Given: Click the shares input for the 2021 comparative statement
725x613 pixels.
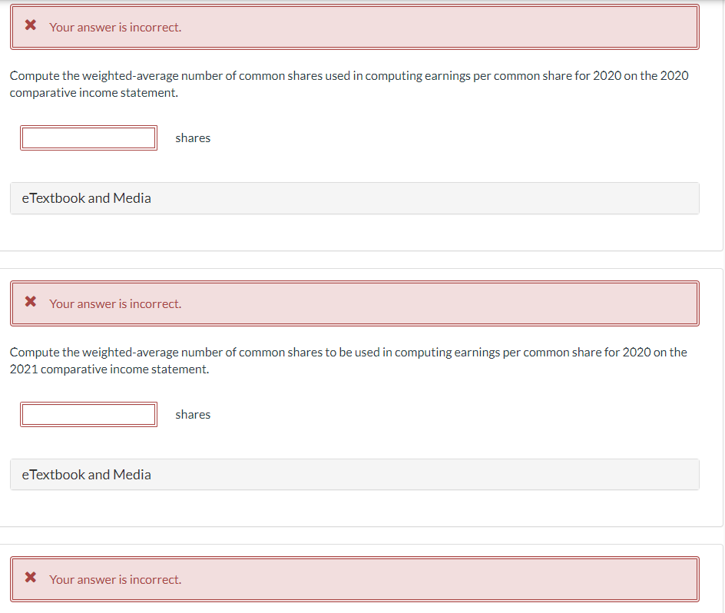Looking at the screenshot, I should point(89,415).
